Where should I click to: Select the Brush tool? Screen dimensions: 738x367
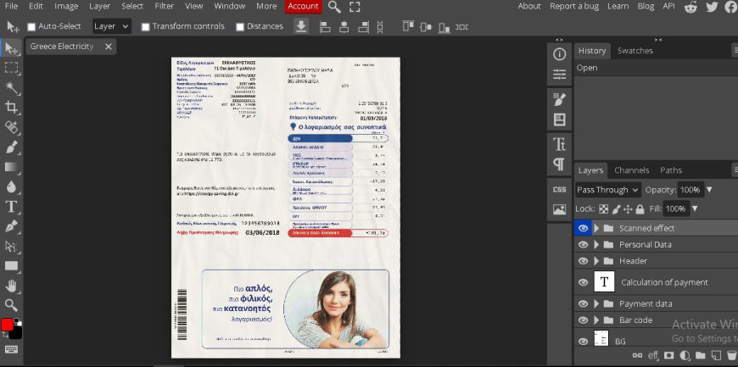click(12, 147)
